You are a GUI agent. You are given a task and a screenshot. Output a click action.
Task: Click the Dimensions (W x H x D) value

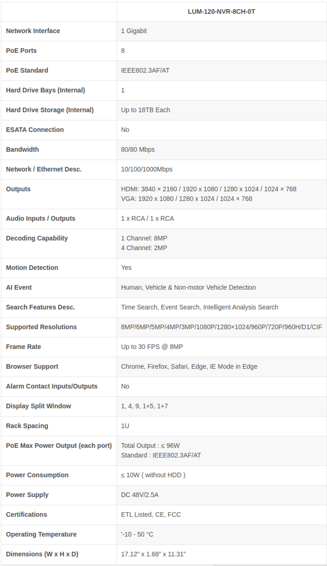click(x=153, y=554)
